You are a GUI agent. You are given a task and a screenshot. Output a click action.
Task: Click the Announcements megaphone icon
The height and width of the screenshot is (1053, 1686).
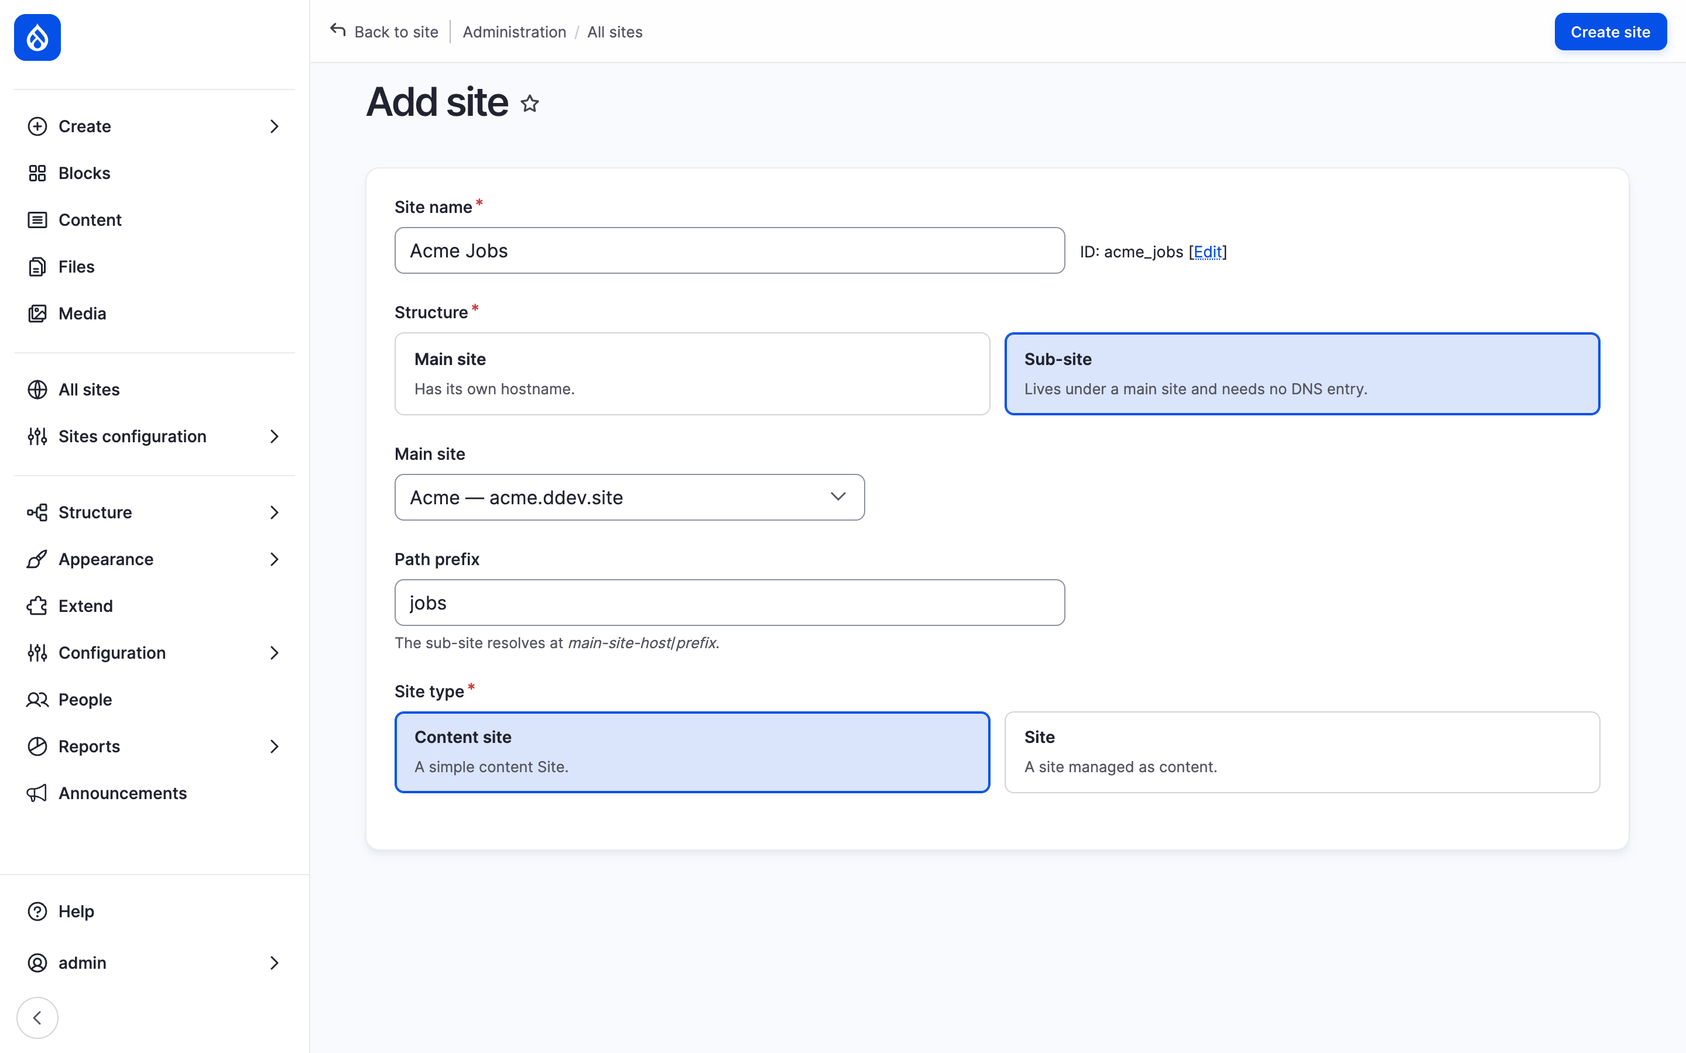pyautogui.click(x=37, y=793)
